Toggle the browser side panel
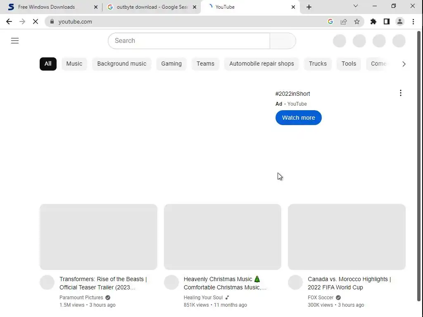The width and height of the screenshot is (423, 317). pyautogui.click(x=387, y=21)
